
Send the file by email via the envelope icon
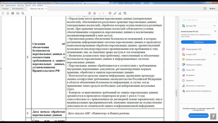click(x=18, y=13)
